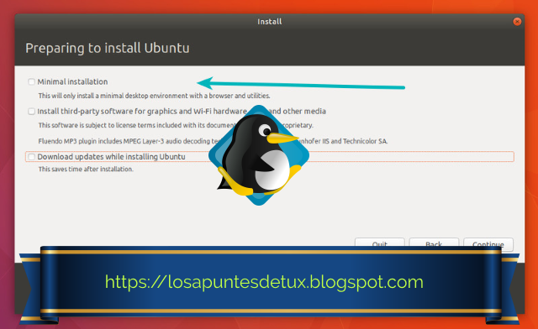Click the "Install" window title
The width and height of the screenshot is (538, 329).
pos(270,22)
